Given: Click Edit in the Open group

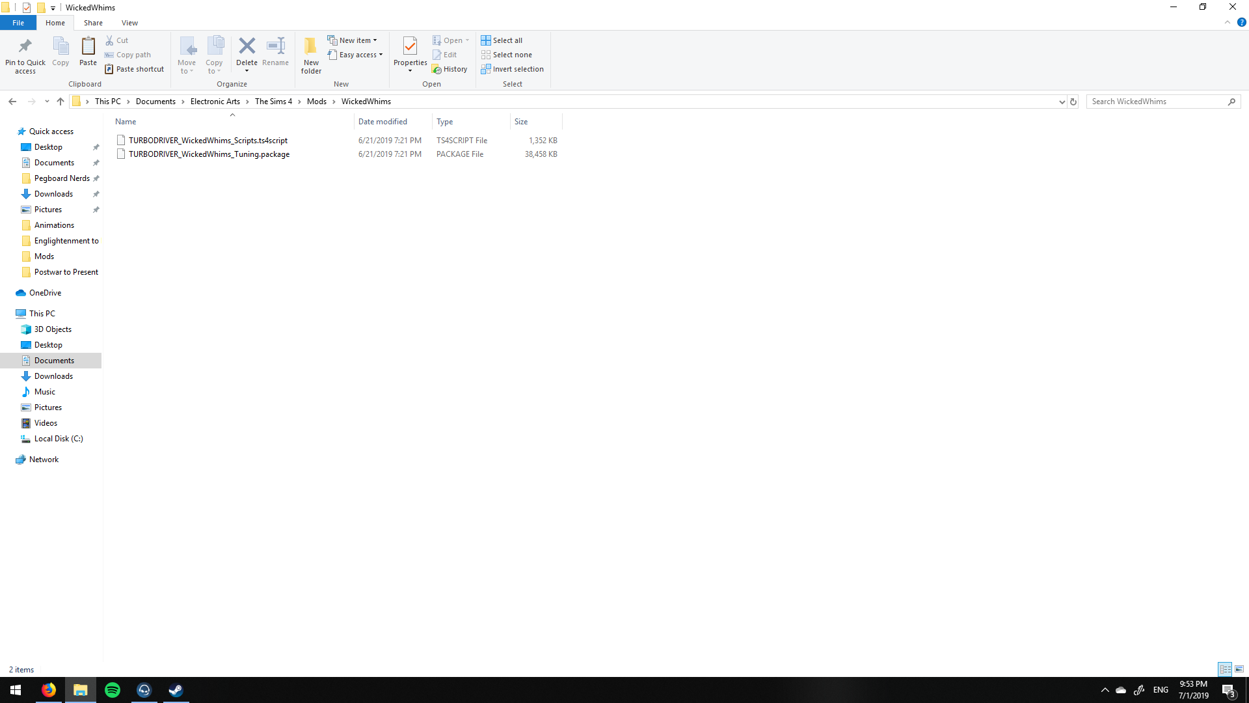Looking at the screenshot, I should click(x=445, y=55).
